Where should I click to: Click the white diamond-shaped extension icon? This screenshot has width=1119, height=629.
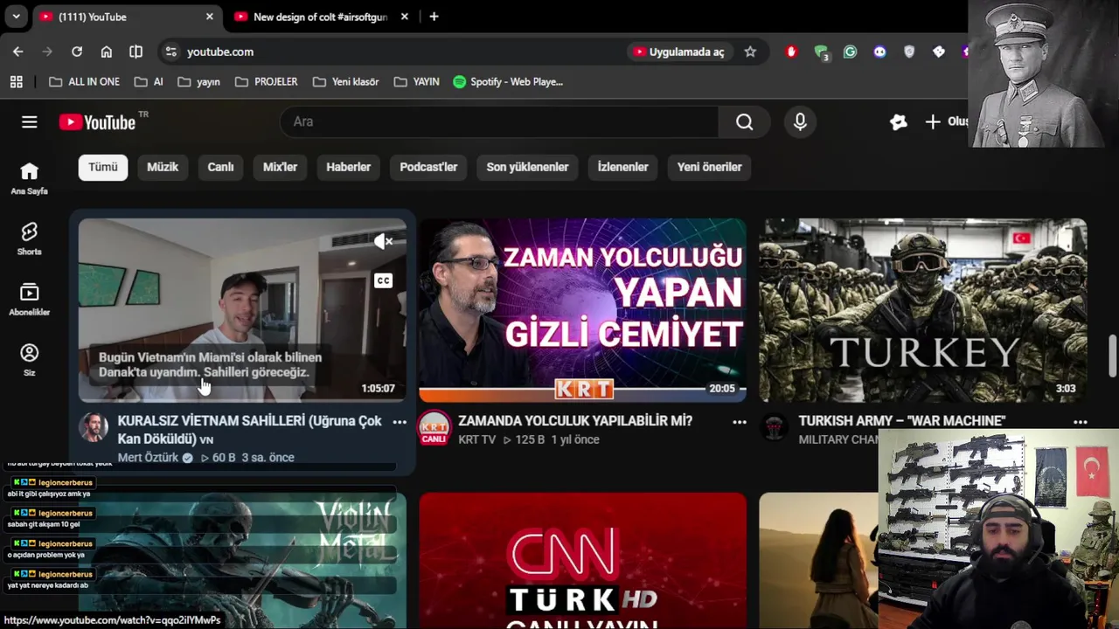[x=938, y=52]
